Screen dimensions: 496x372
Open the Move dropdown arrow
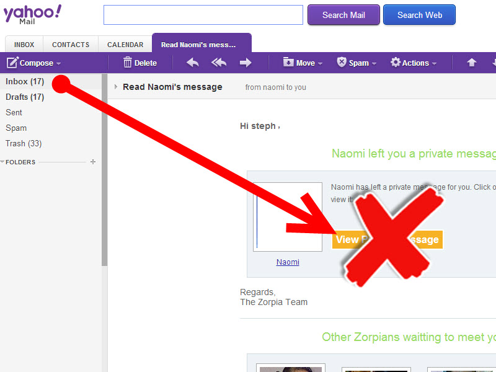[x=320, y=64]
